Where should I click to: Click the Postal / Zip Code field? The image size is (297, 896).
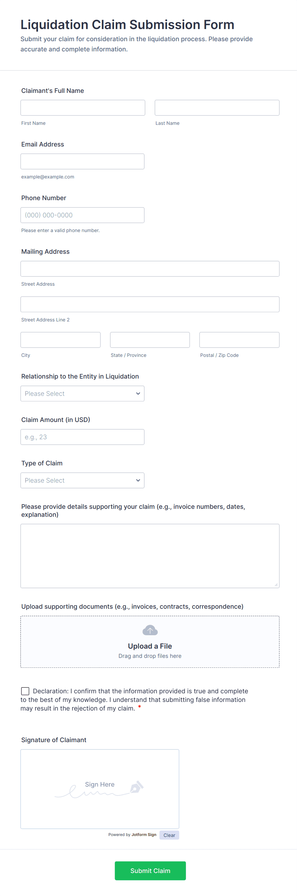[x=239, y=340]
